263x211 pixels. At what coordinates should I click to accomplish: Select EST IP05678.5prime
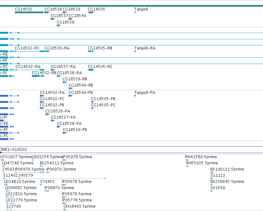point(77,182)
